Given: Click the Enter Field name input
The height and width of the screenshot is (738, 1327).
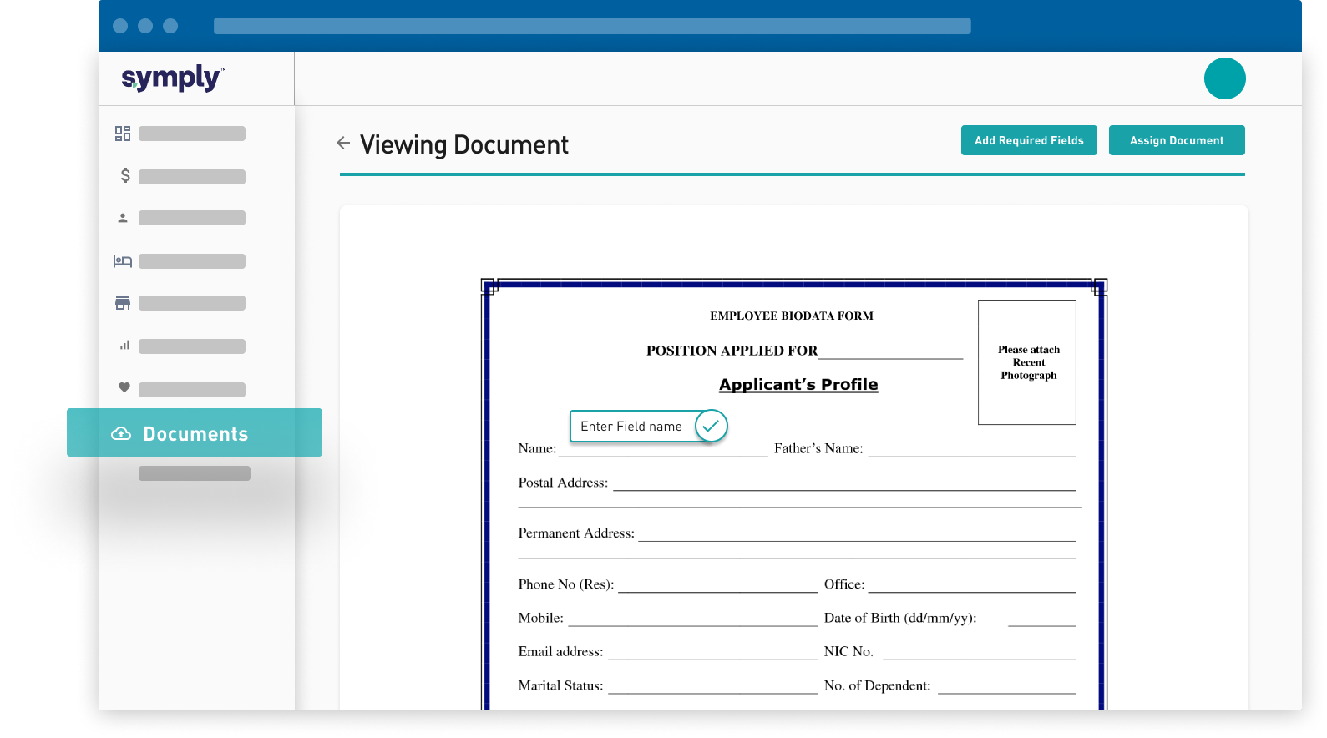Looking at the screenshot, I should coord(632,426).
